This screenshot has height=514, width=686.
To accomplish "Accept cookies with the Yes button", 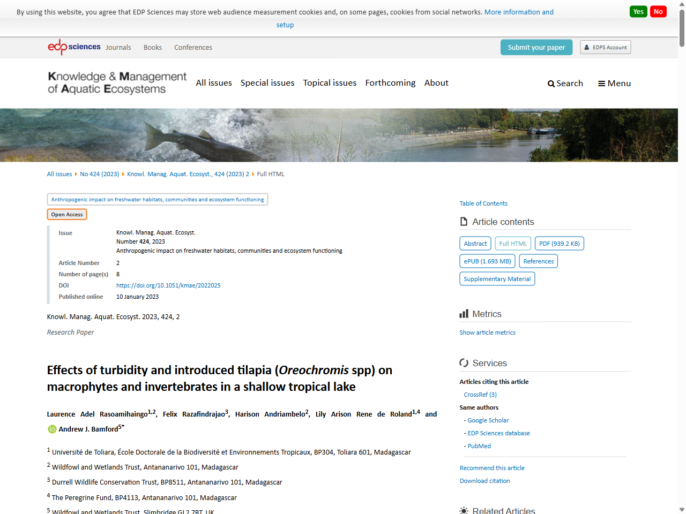I will click(638, 11).
